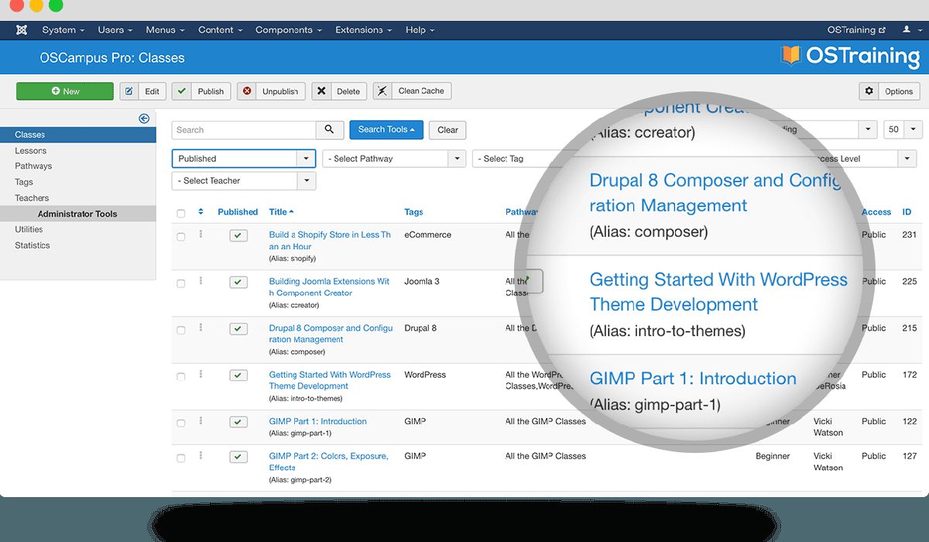This screenshot has height=542, width=929.
Task: Toggle published status of WordPress Theme class
Action: (238, 376)
